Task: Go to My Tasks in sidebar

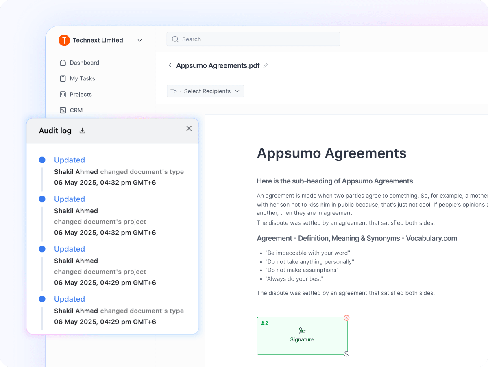Action: coord(83,78)
